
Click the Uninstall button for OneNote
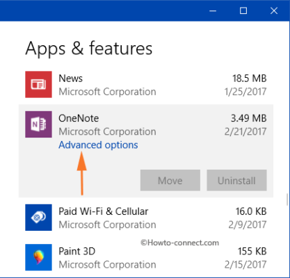236,180
